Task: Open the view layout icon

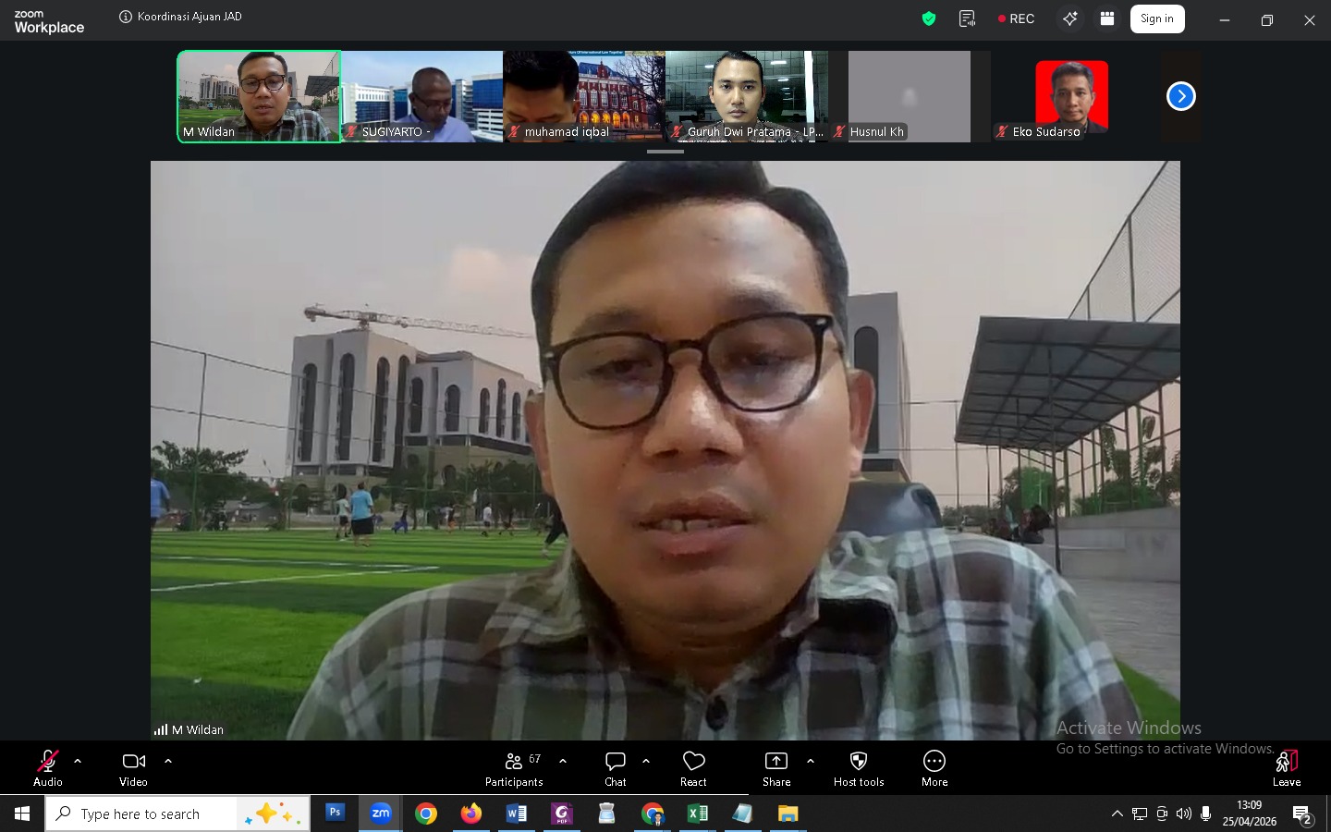Action: coord(1107,18)
